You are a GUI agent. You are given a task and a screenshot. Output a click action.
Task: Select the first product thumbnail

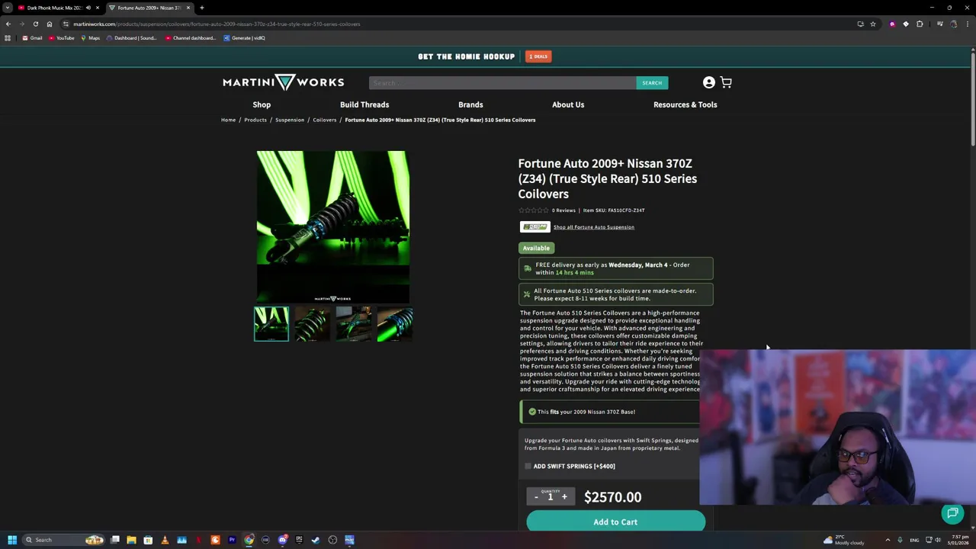tap(271, 323)
